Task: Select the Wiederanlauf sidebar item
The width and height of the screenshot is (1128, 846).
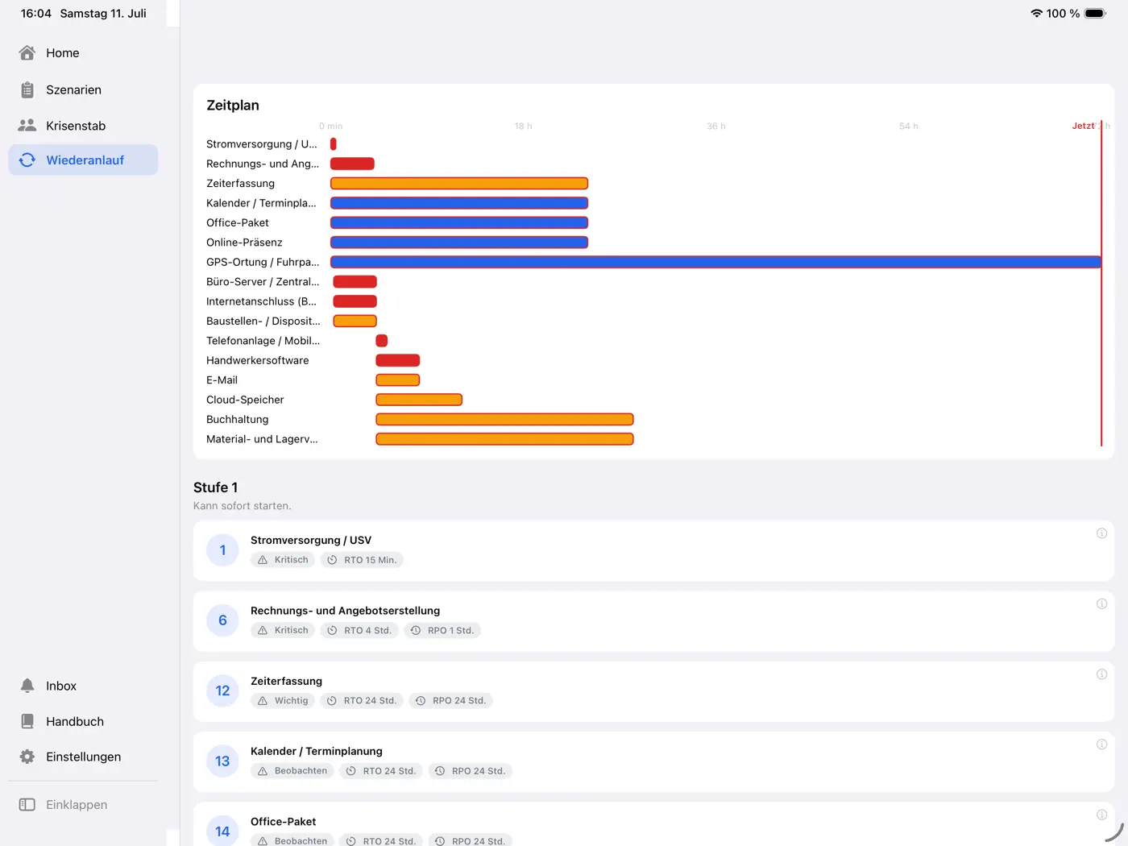Action: click(x=83, y=160)
